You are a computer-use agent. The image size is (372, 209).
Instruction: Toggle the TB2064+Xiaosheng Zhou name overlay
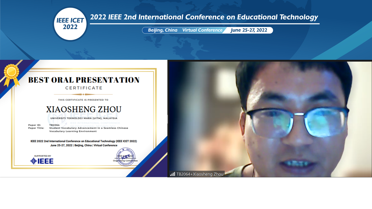[x=197, y=174]
